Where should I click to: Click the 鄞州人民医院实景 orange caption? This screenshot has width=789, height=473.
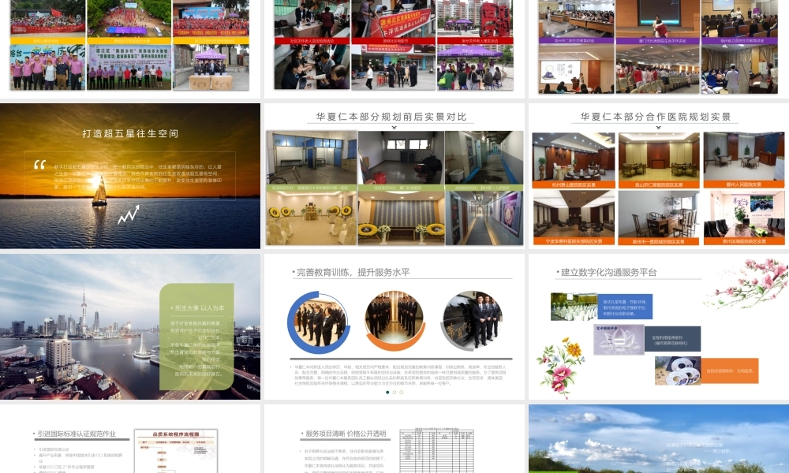744,184
